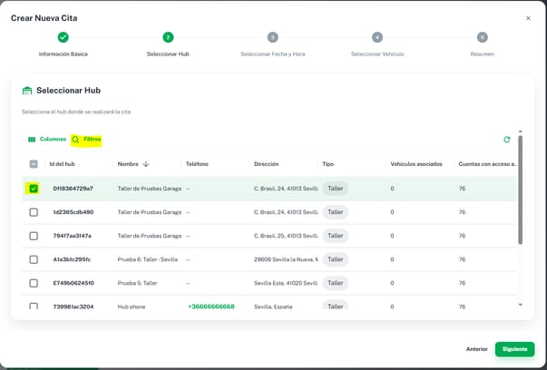
Task: Click the phone link +36666666668
Action: pyautogui.click(x=211, y=307)
